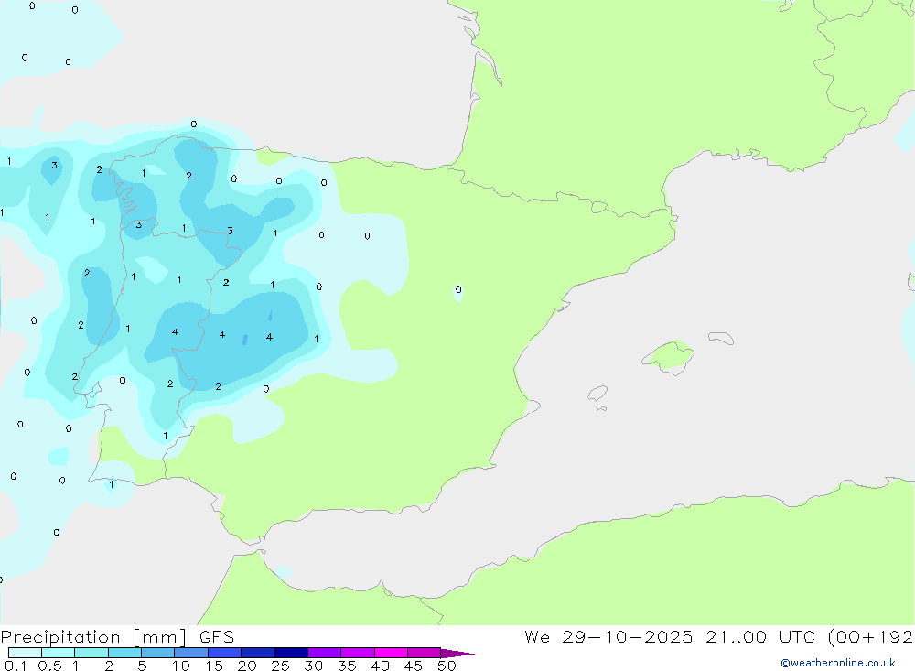Viewport: 915px width, 671px height.
Task: Click the Menorca island outline
Action: 721,338
